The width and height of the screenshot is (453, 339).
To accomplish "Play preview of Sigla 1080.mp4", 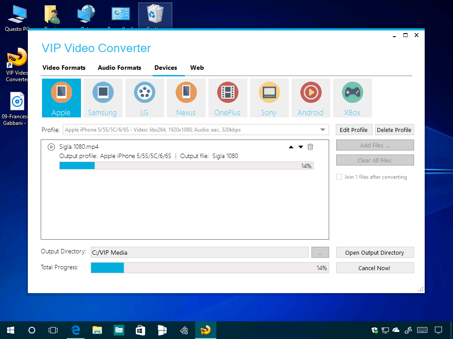I will [51, 147].
